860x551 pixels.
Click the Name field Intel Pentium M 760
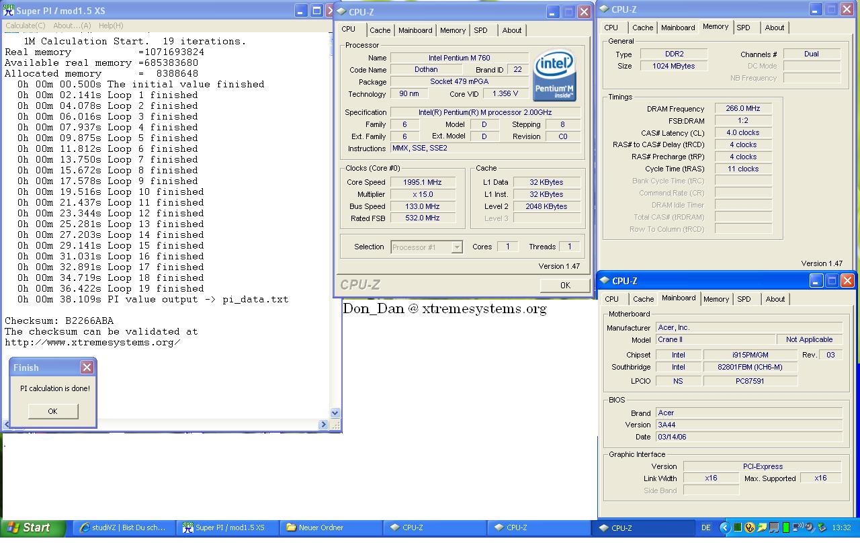(x=460, y=58)
